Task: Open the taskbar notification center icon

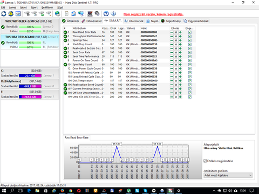Action: pyautogui.click(x=252, y=191)
